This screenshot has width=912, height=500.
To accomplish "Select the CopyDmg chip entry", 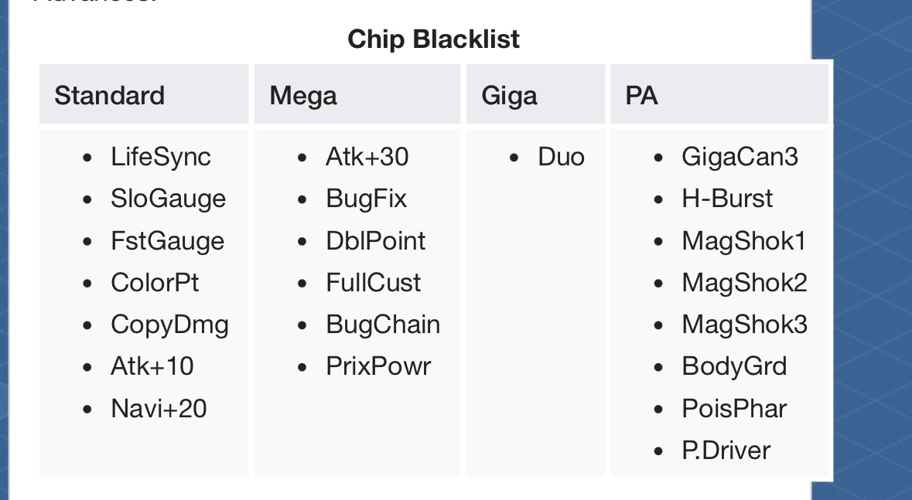I will point(169,325).
